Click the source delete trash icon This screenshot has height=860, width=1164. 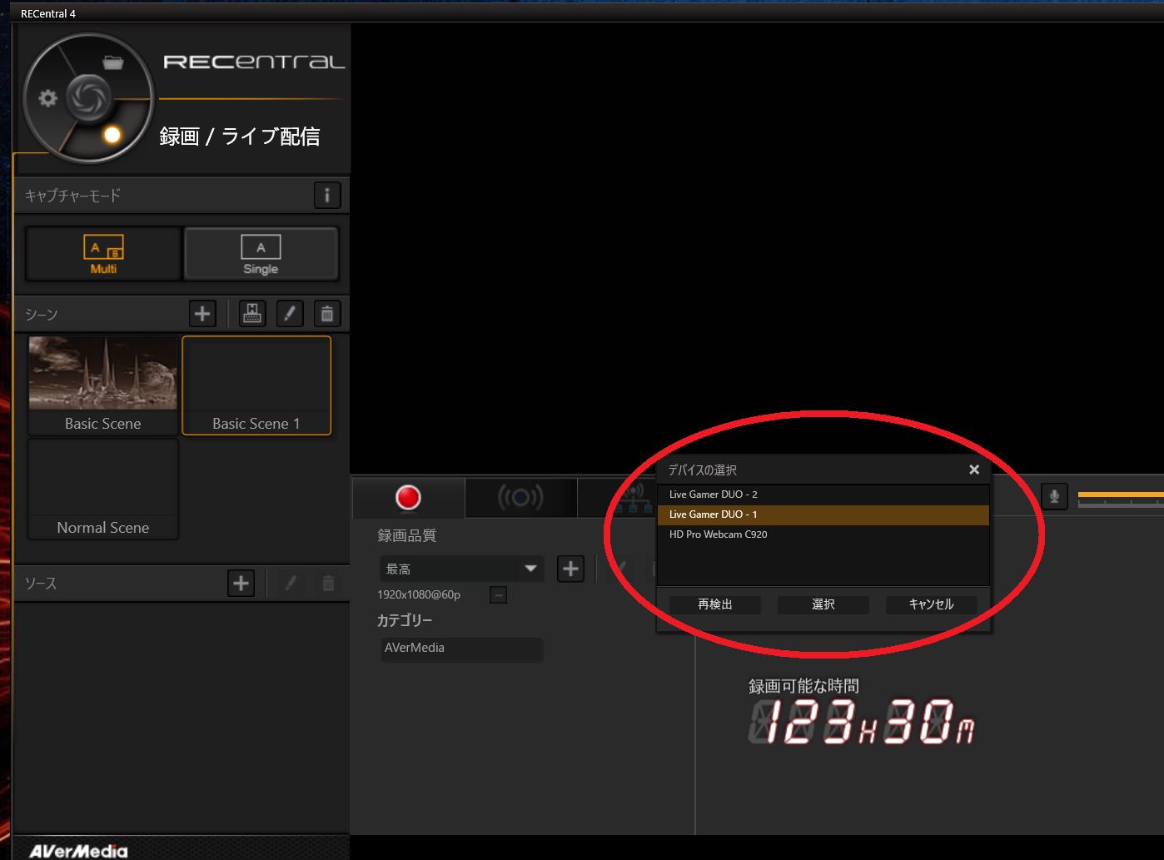(x=328, y=583)
